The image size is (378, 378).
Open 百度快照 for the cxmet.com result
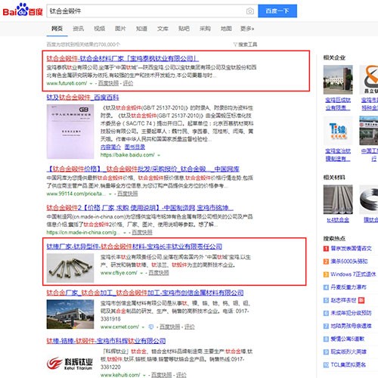pos(170,327)
